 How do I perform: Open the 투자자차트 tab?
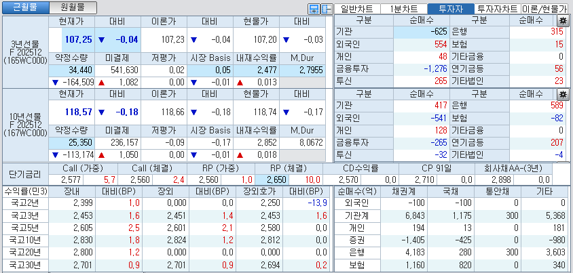498,9
